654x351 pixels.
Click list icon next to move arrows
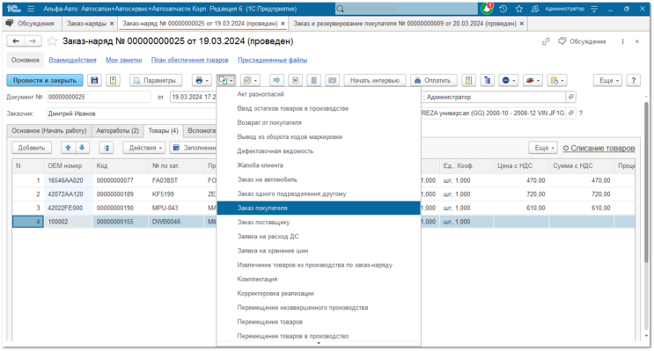click(107, 148)
